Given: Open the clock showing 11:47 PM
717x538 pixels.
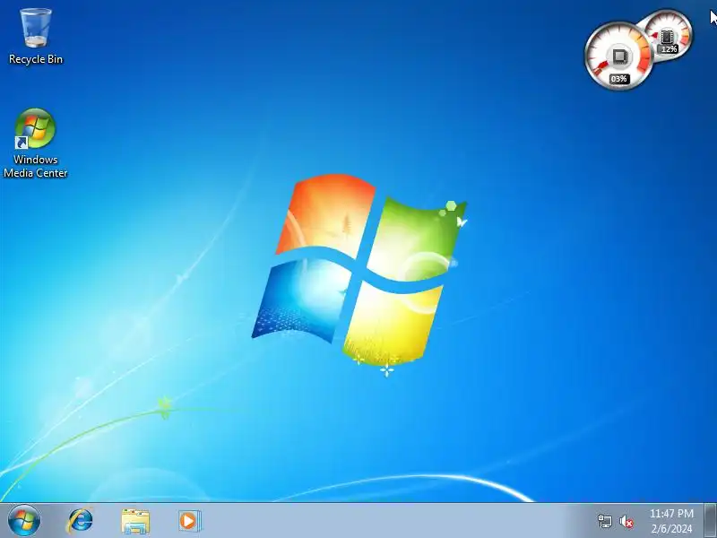Looking at the screenshot, I should tap(671, 521).
